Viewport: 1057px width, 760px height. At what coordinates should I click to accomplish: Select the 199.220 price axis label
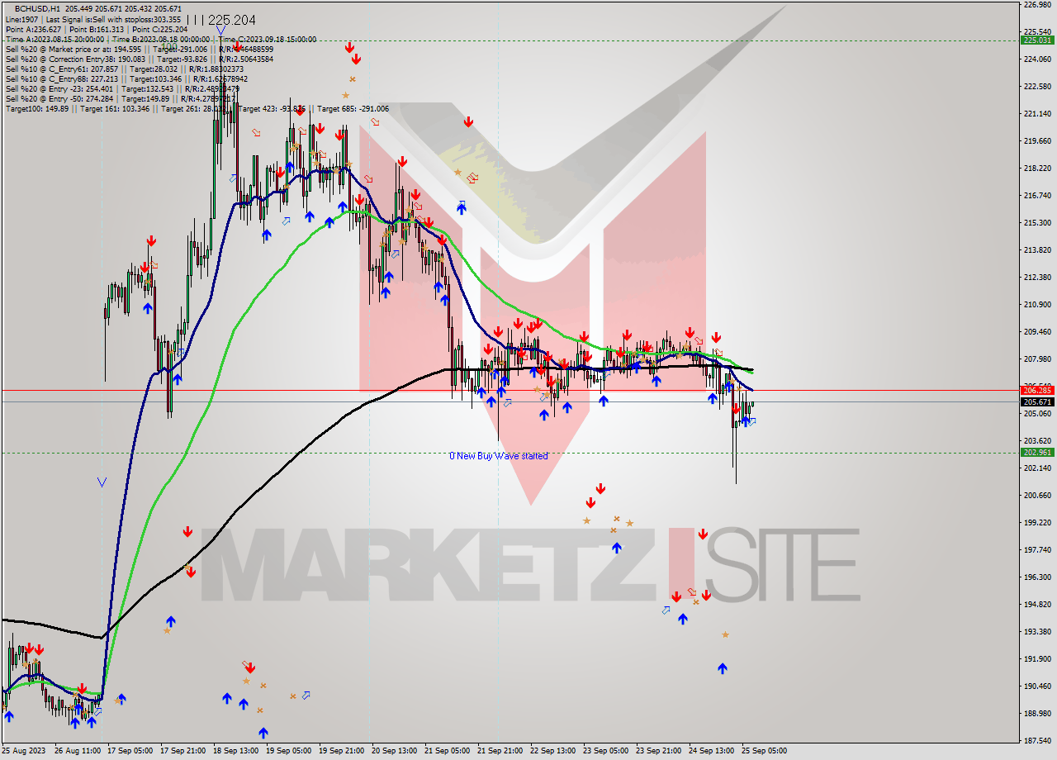click(1037, 523)
